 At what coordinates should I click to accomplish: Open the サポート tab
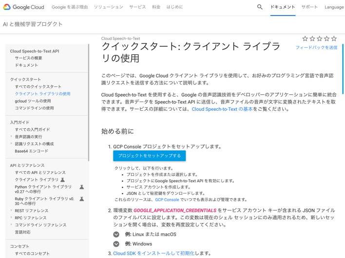(x=309, y=7)
